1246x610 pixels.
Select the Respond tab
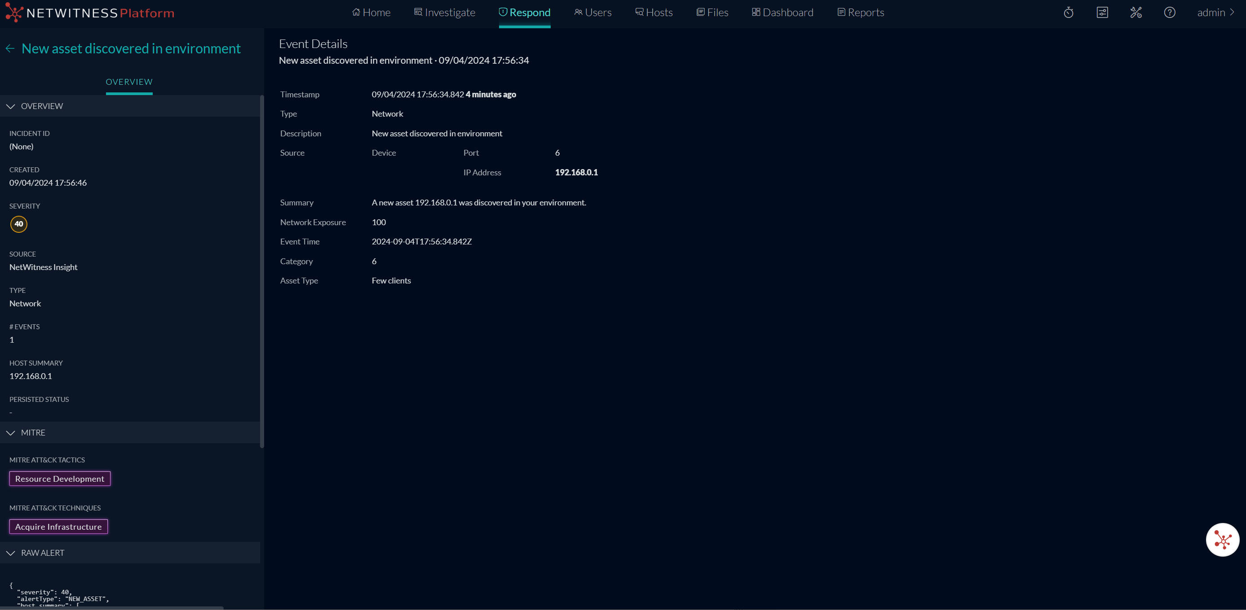click(x=525, y=12)
